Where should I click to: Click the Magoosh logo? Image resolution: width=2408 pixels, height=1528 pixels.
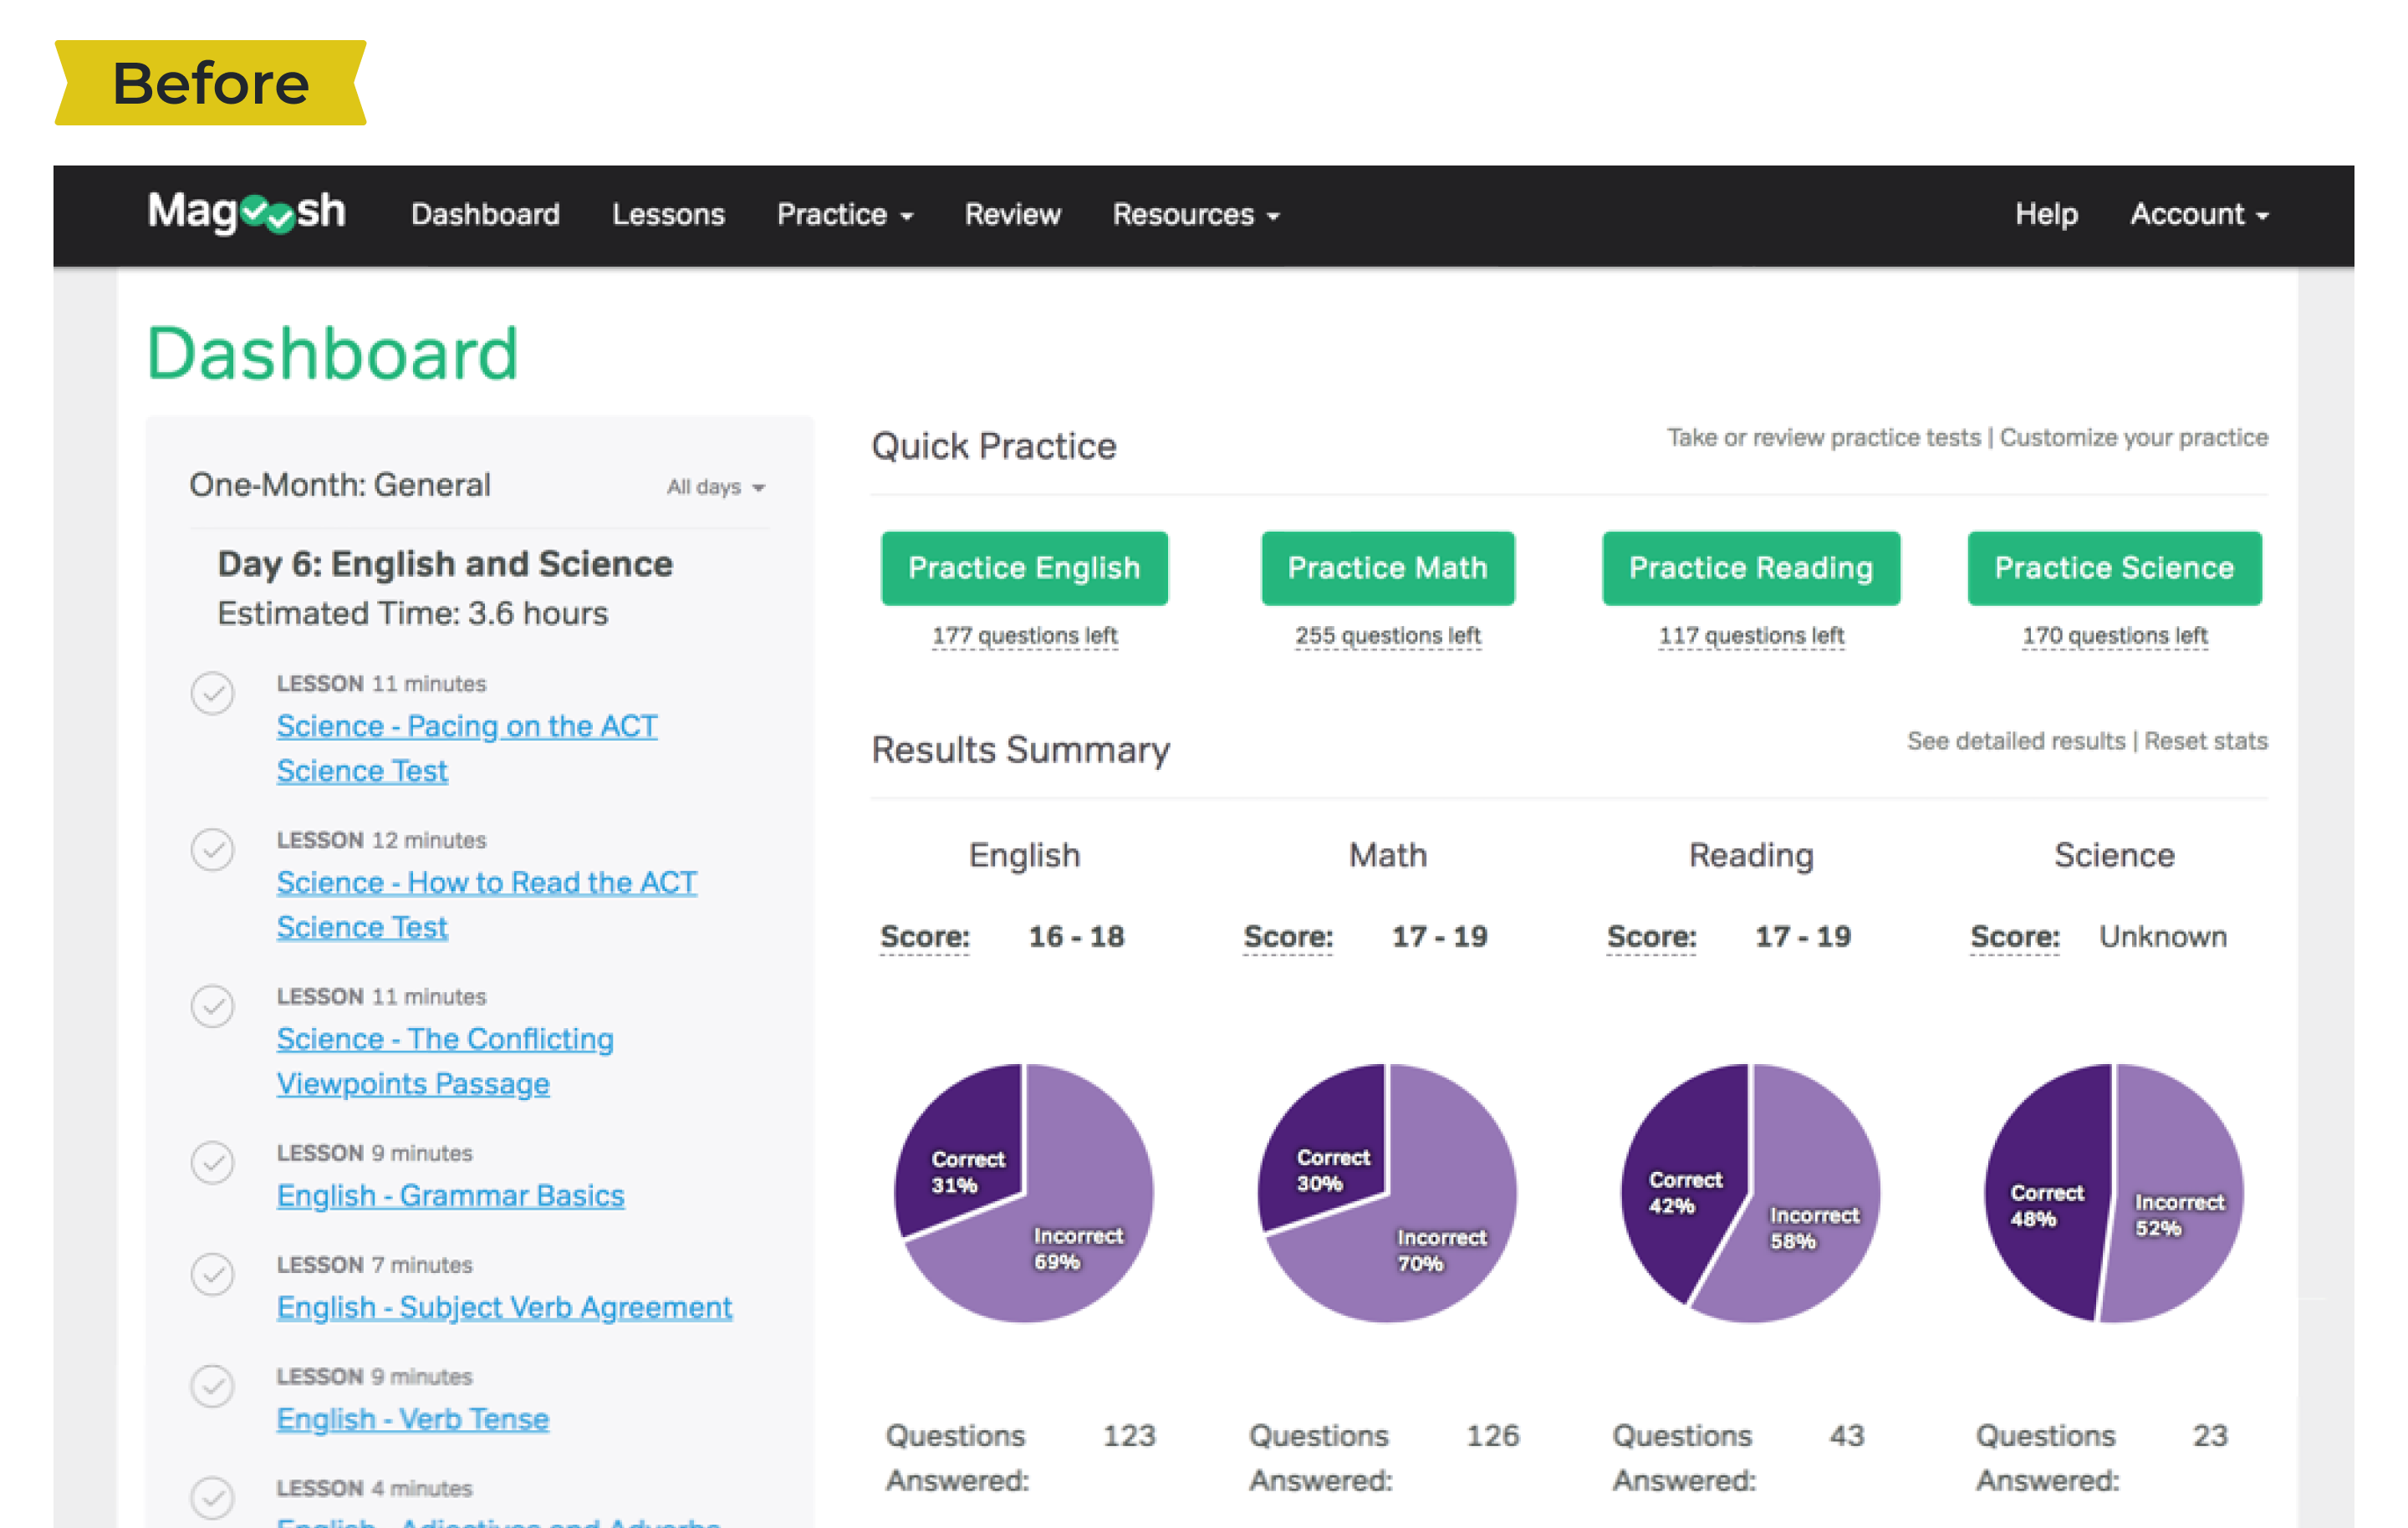pyautogui.click(x=247, y=212)
